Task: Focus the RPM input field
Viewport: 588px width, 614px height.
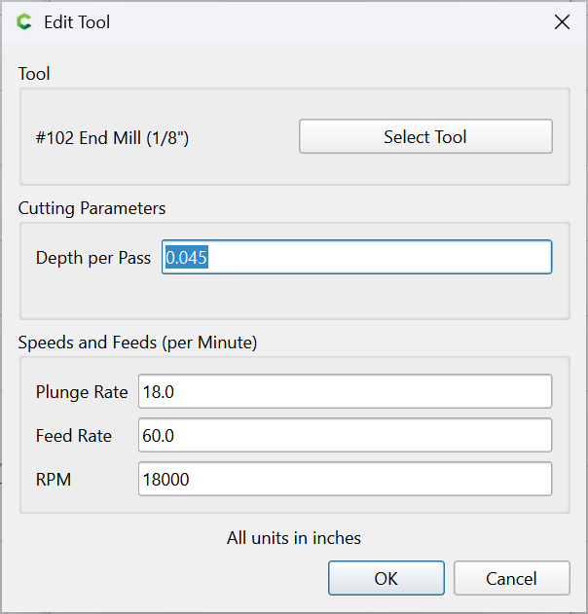Action: (x=346, y=479)
